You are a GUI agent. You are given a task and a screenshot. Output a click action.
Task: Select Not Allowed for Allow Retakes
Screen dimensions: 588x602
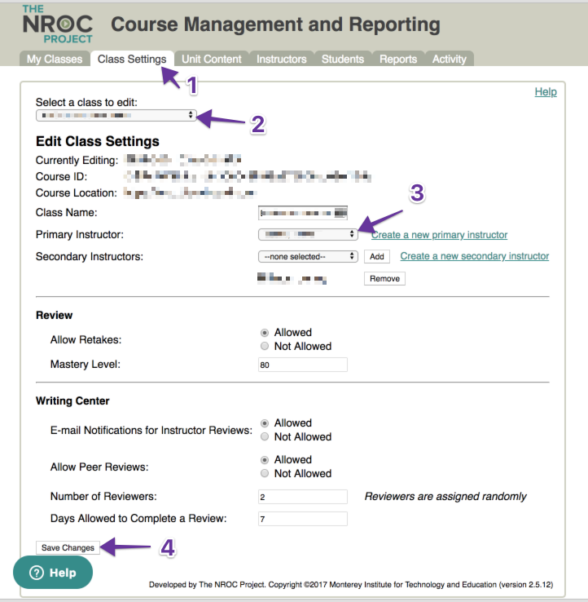point(265,346)
